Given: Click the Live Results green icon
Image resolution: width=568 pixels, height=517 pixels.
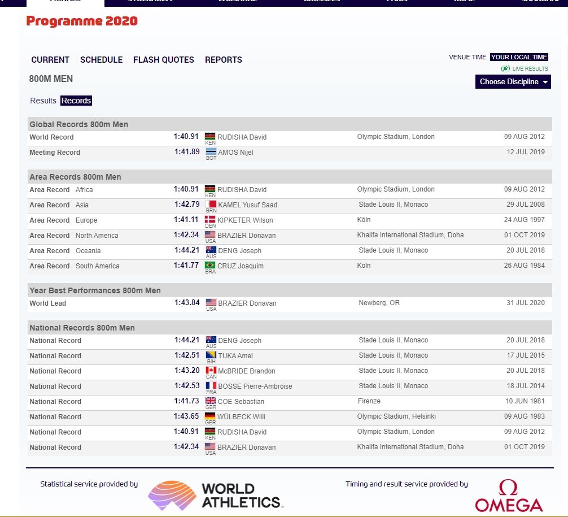Looking at the screenshot, I should (505, 68).
